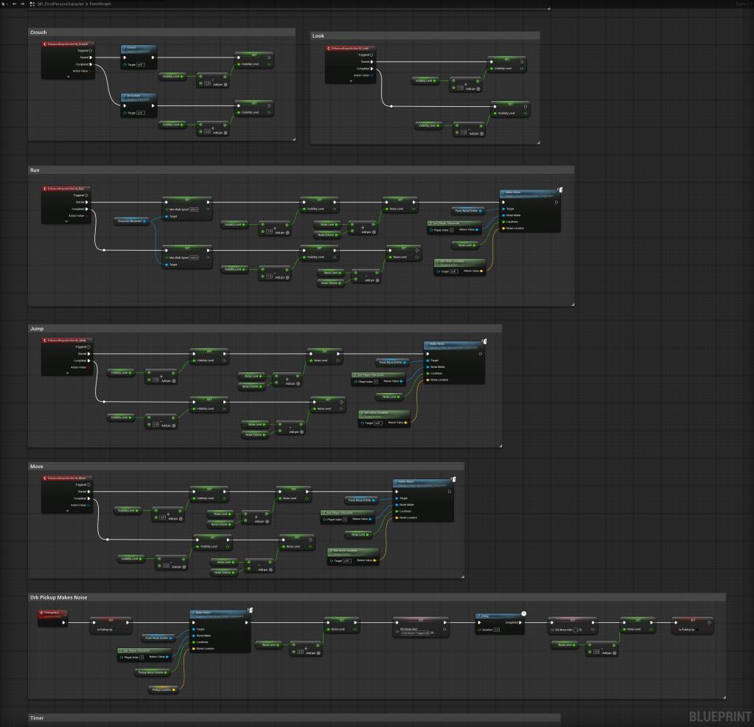Expand the IA_Look input action node chevron
This screenshot has height=727, width=754.
pyautogui.click(x=351, y=81)
